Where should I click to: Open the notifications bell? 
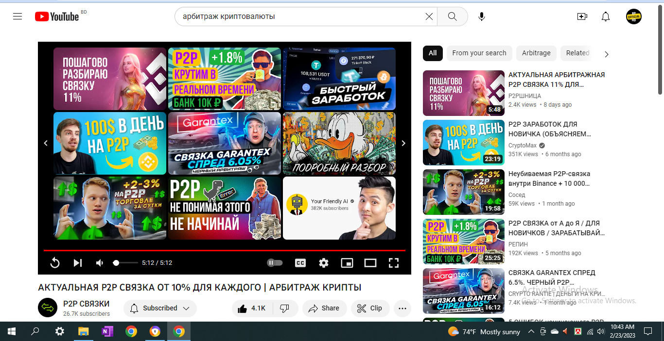[x=605, y=16]
